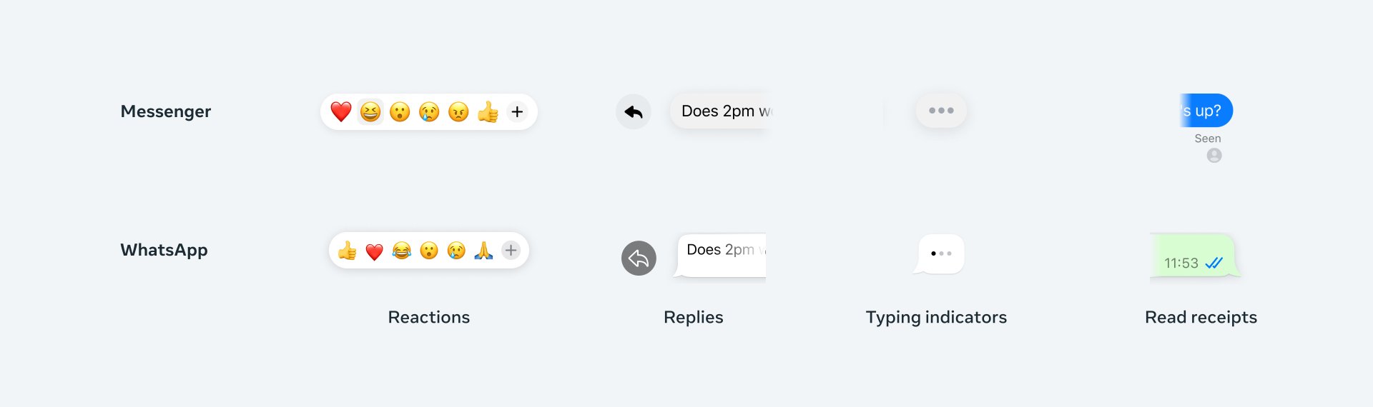Click the WhatsApp "Does 2pm" message bubble

coord(721,254)
